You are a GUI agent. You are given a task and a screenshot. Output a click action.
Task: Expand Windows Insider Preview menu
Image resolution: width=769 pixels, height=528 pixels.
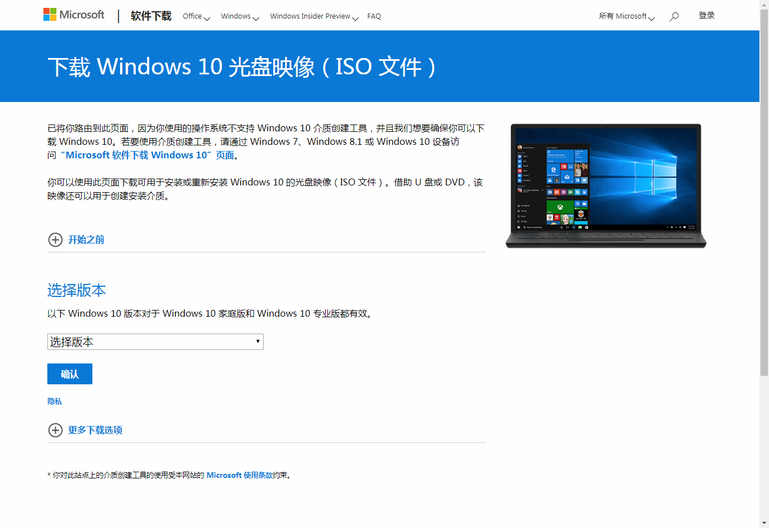tap(314, 16)
